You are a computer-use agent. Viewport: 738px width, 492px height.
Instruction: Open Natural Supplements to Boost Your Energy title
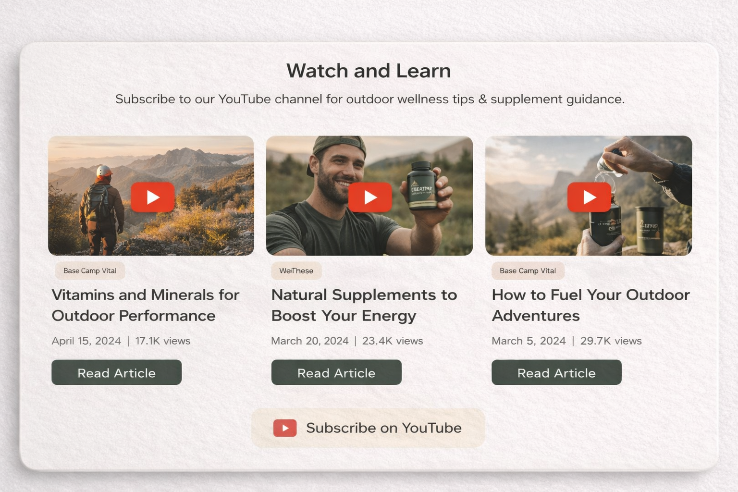364,305
